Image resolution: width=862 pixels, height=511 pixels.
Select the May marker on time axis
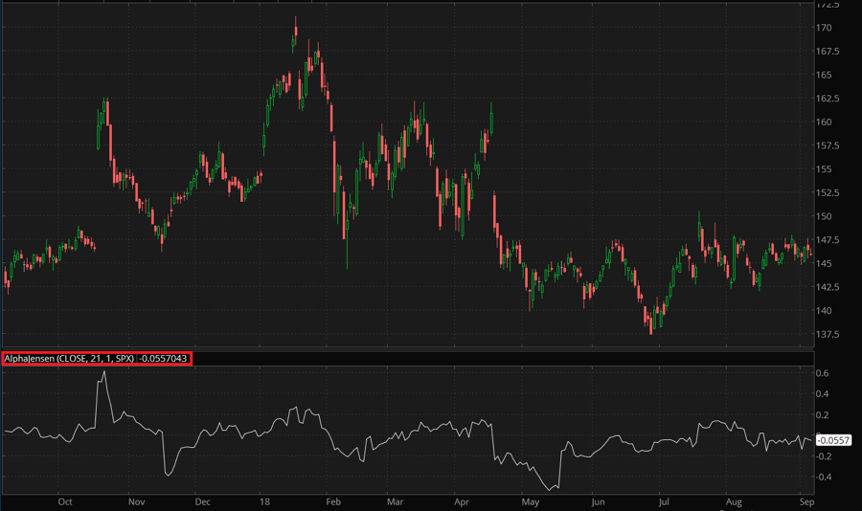(530, 500)
